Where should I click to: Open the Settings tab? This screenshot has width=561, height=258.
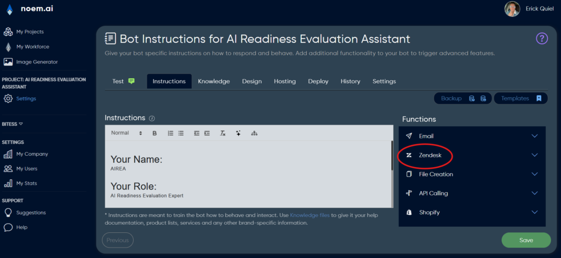(x=384, y=81)
